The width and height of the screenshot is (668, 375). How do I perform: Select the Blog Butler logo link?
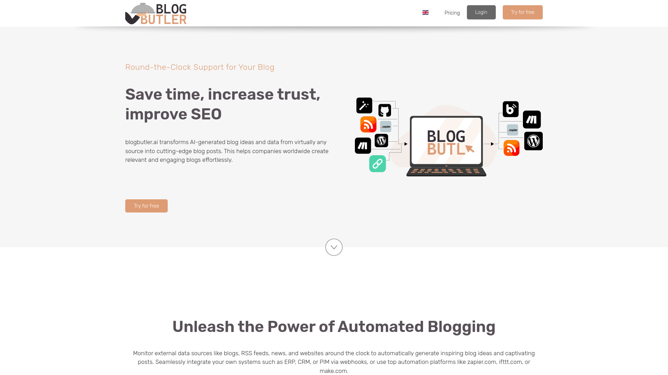(156, 13)
